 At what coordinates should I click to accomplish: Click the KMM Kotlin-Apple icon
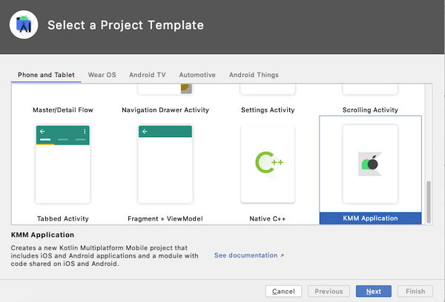pyautogui.click(x=370, y=164)
